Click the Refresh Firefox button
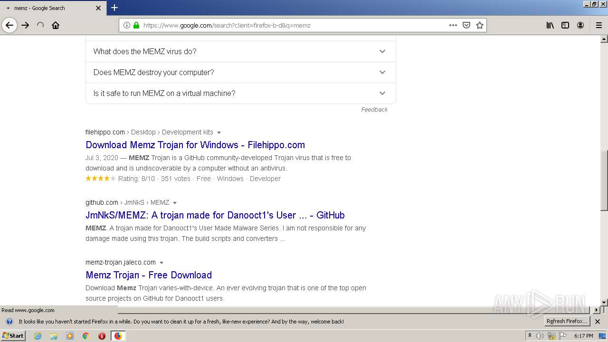608x342 pixels. pyautogui.click(x=567, y=322)
